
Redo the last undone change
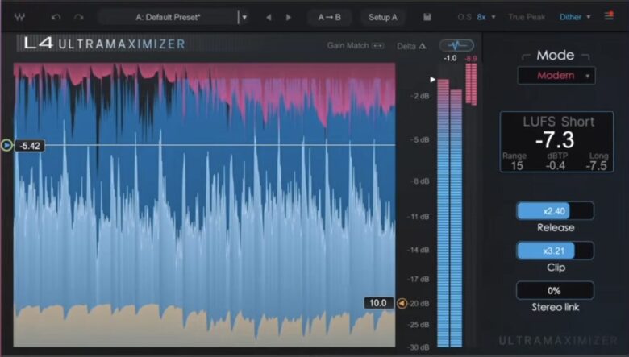78,17
